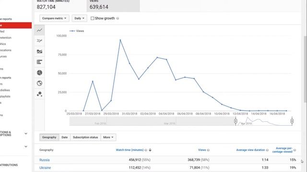
Task: Click the right date range slider handle
Action: pyautogui.click(x=292, y=121)
